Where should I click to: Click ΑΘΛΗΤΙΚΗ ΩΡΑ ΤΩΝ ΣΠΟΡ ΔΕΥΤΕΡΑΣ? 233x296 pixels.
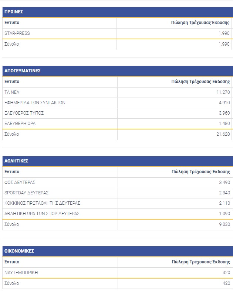click(x=42, y=213)
